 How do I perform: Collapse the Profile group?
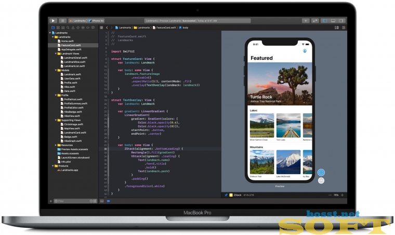click(x=56, y=95)
